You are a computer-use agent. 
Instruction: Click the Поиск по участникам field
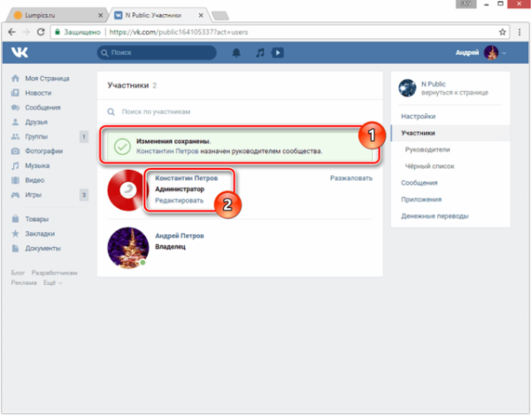click(240, 112)
